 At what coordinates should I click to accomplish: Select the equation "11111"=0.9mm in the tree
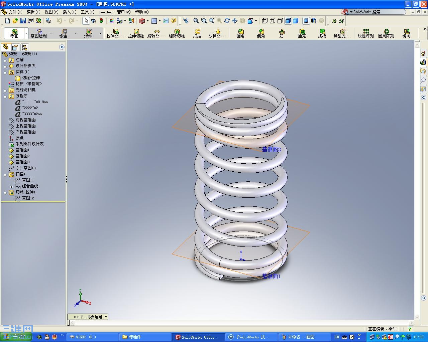(35, 102)
